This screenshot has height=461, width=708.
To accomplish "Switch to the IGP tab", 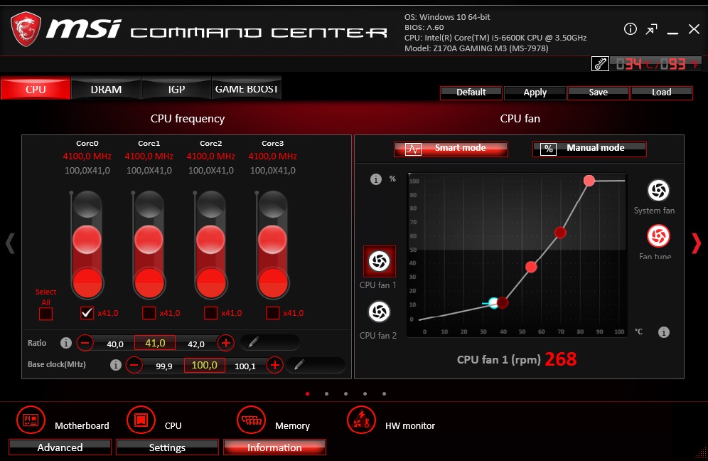I will [176, 89].
